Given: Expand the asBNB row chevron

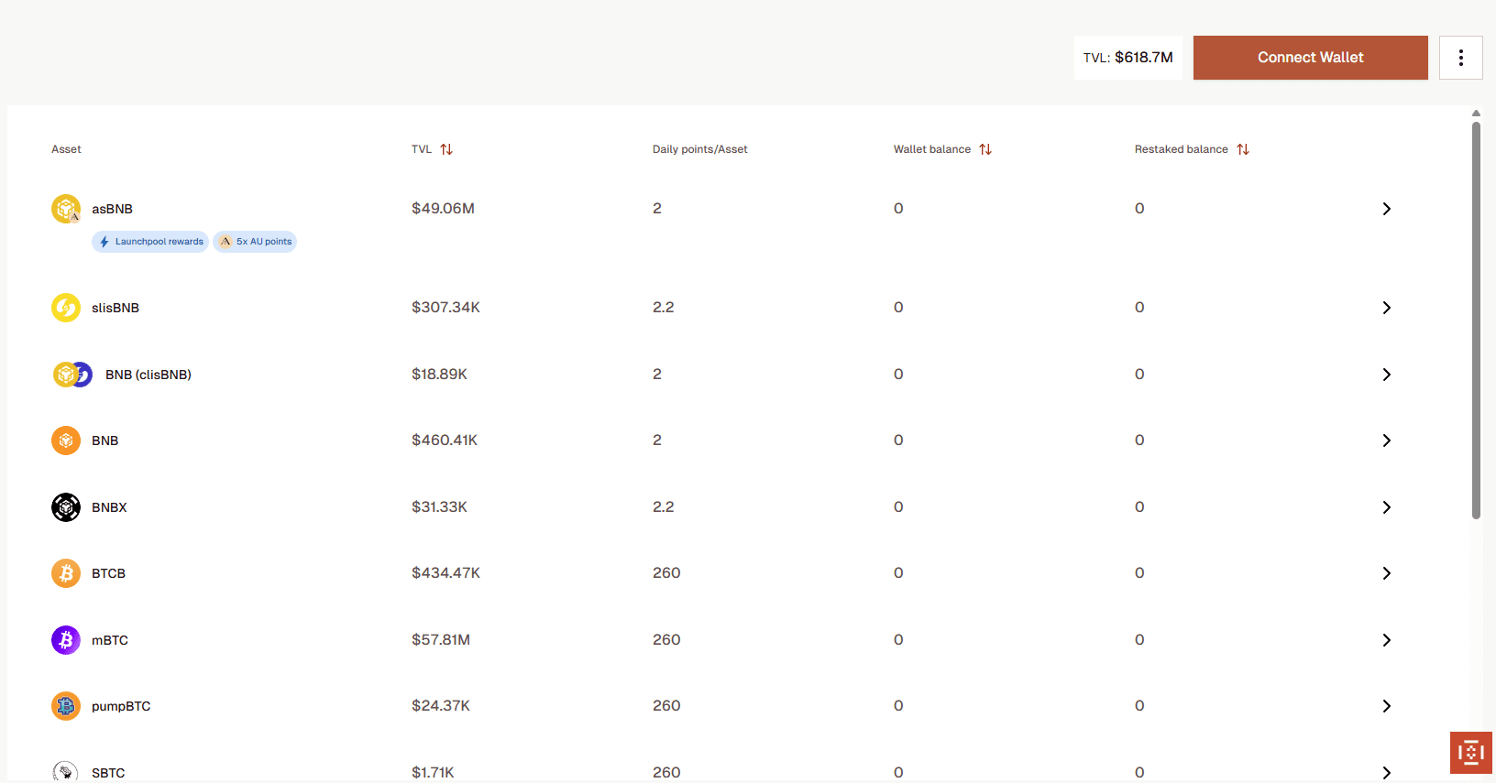Looking at the screenshot, I should (1386, 209).
